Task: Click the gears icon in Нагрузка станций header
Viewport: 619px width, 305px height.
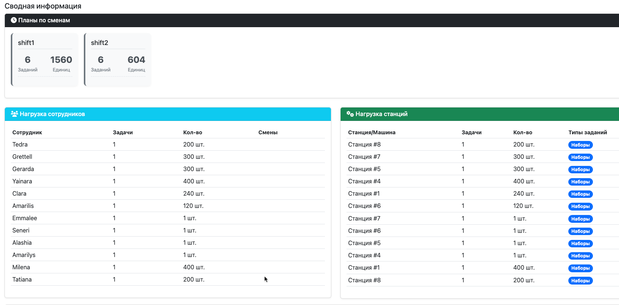Action: (x=350, y=114)
